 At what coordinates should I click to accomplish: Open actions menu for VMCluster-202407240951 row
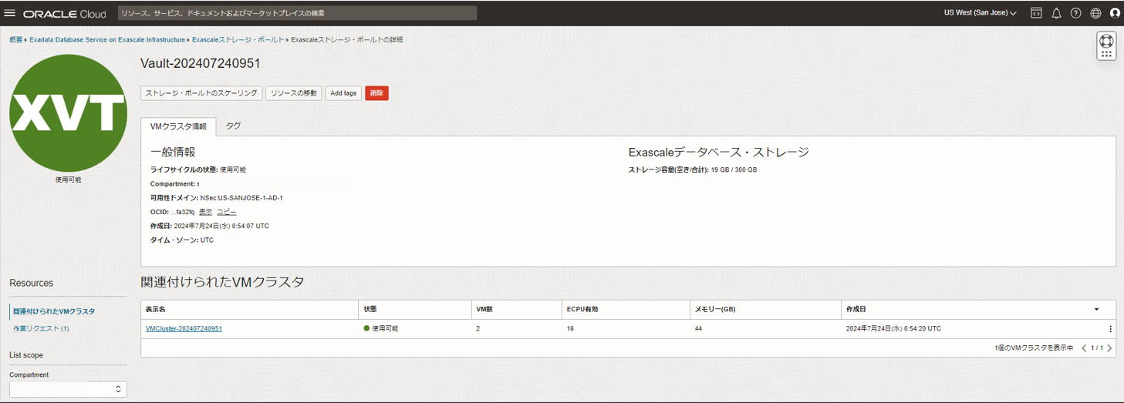[x=1110, y=329]
